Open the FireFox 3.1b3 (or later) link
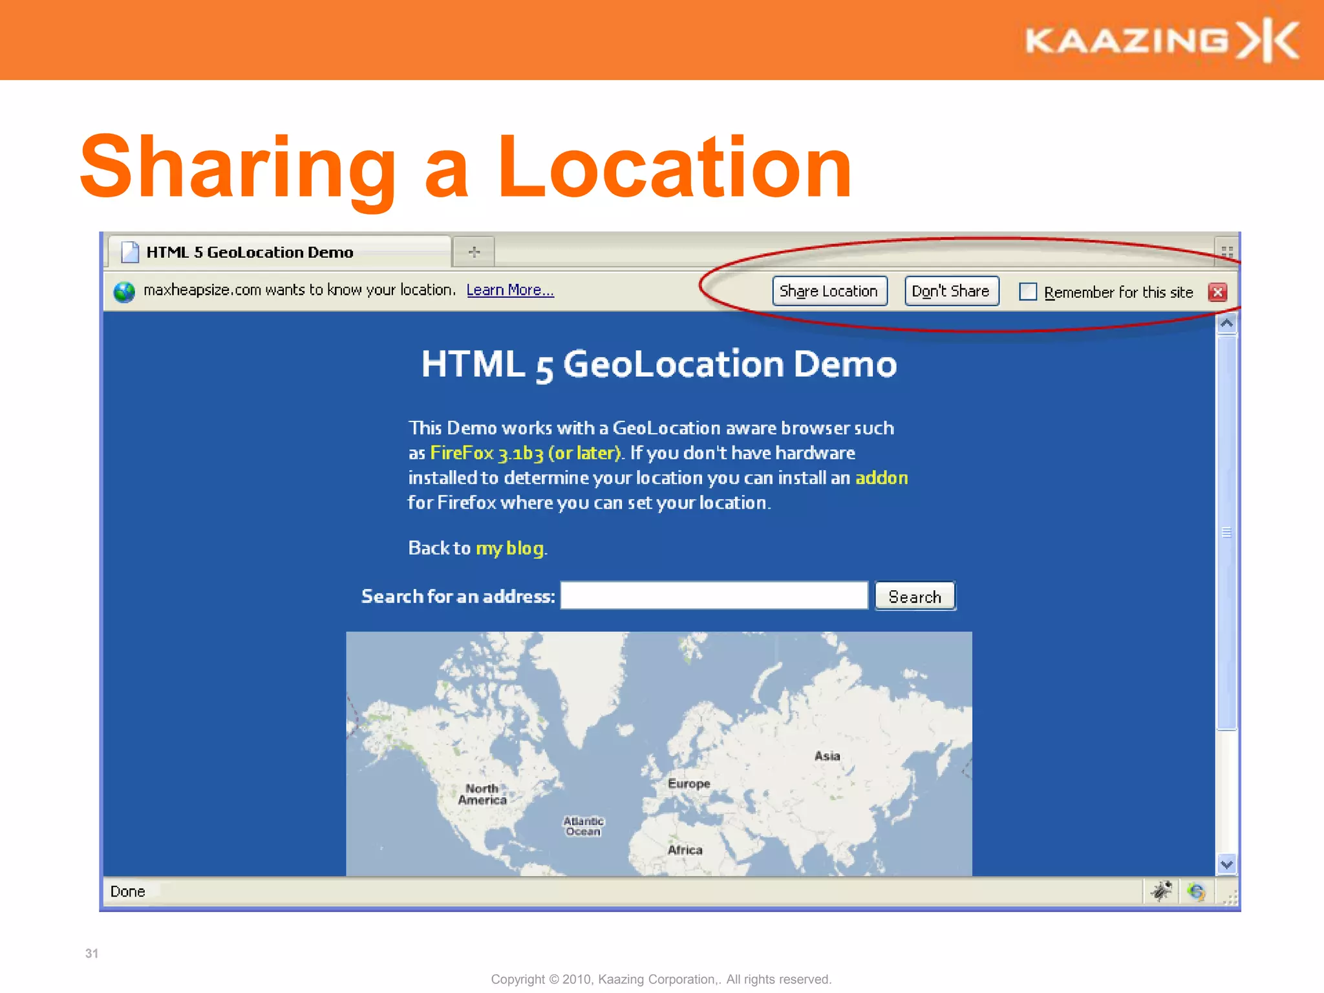The height and width of the screenshot is (993, 1324). [x=525, y=453]
